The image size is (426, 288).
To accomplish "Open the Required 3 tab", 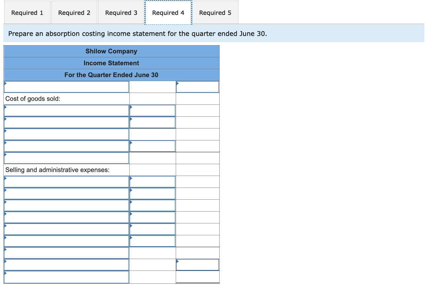I will 121,13.
